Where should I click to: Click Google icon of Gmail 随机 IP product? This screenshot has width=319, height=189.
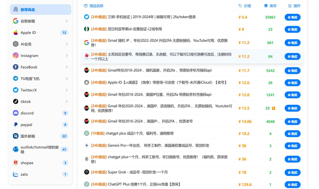click(x=87, y=42)
